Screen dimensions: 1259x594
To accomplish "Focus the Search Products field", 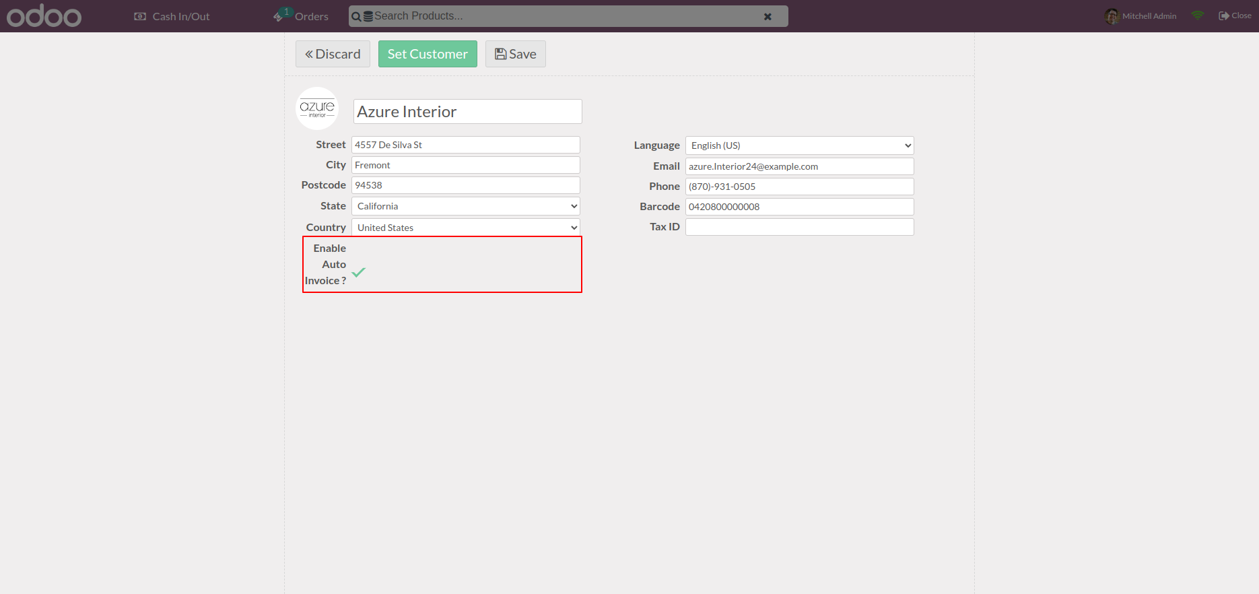I will point(568,16).
